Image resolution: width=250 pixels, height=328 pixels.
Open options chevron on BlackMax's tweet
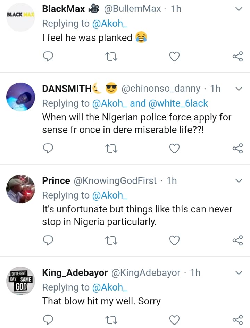239,9
